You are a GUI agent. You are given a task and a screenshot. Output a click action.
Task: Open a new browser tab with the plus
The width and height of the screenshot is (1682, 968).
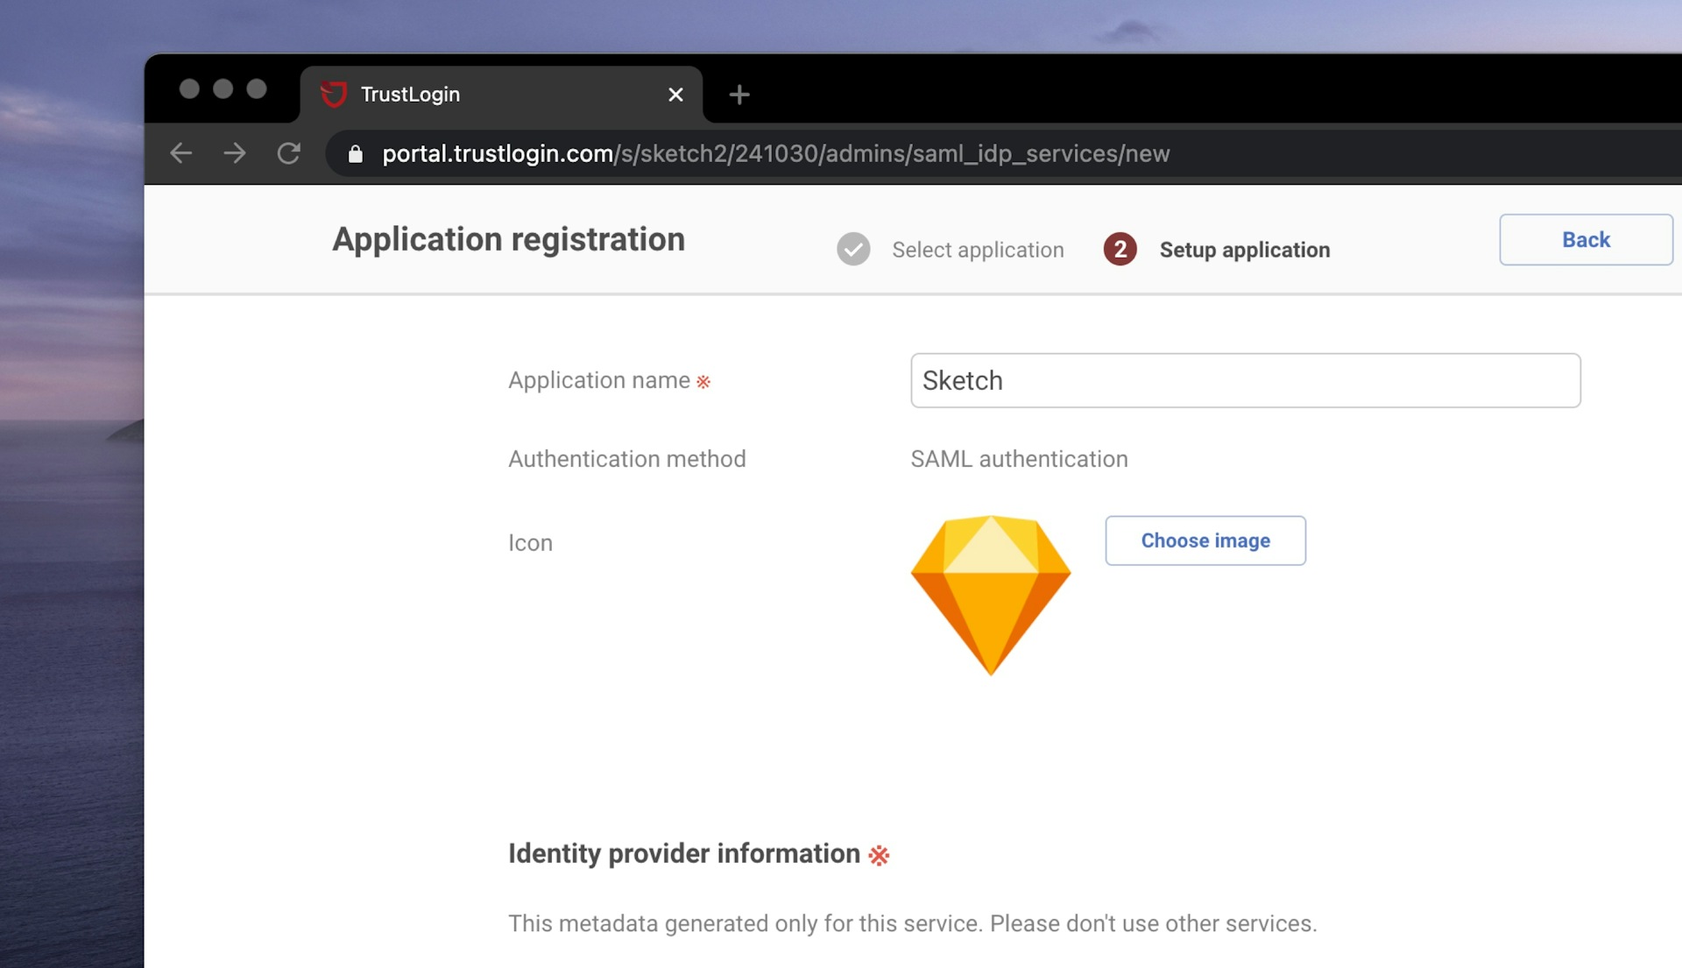739,95
